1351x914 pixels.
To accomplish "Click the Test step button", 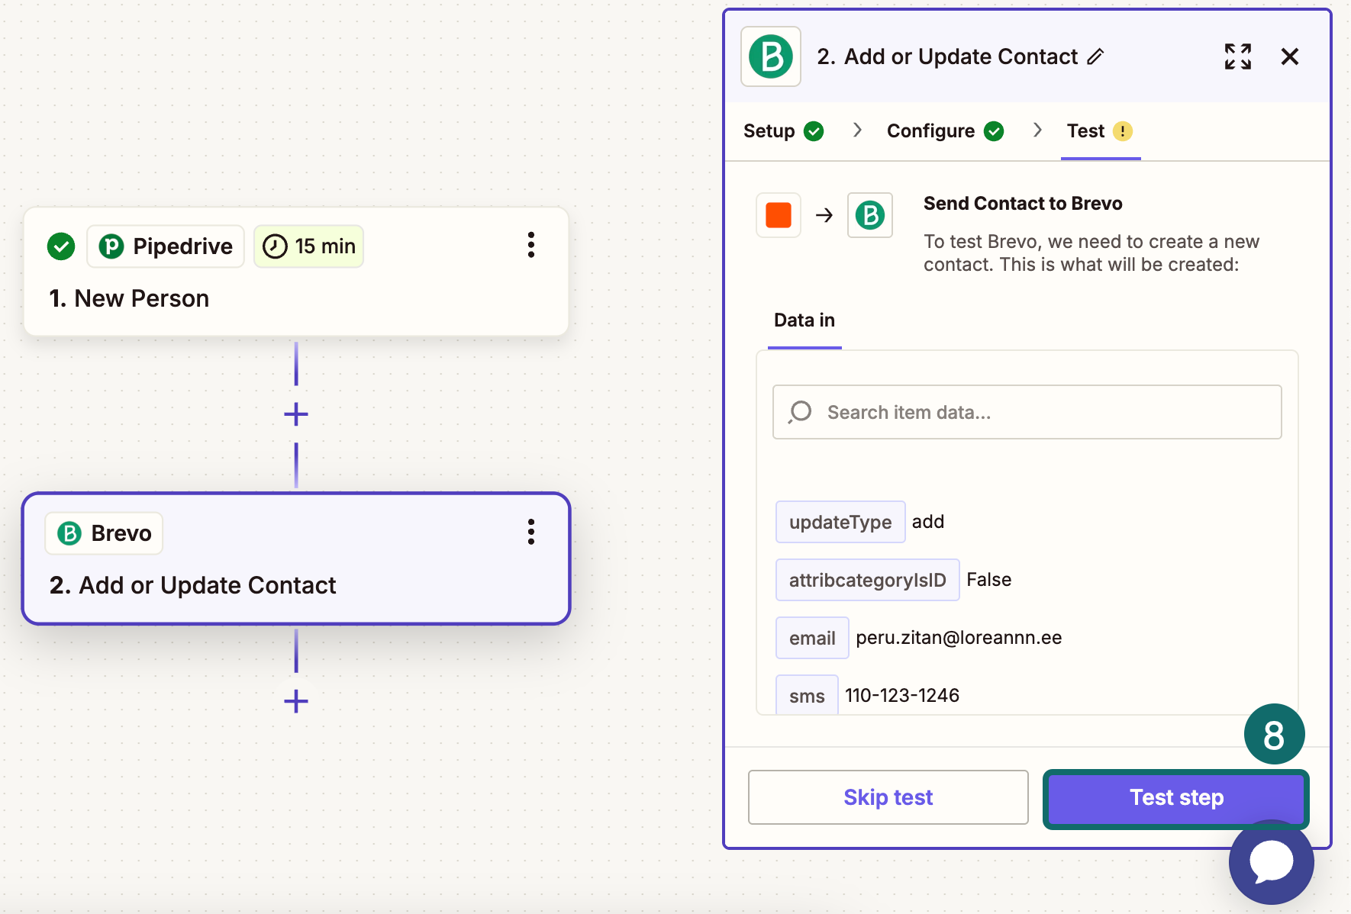I will pos(1176,797).
